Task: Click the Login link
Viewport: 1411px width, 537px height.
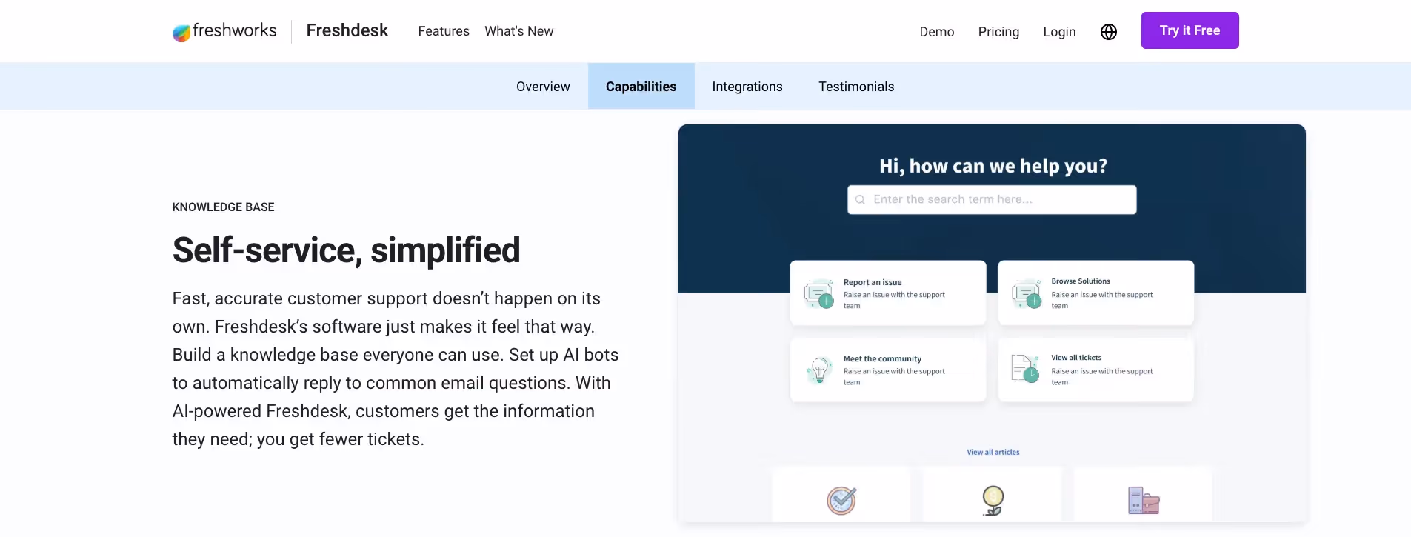Action: (1059, 32)
